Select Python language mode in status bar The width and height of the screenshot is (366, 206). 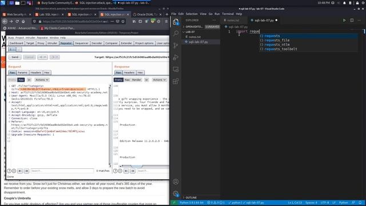(x=344, y=203)
